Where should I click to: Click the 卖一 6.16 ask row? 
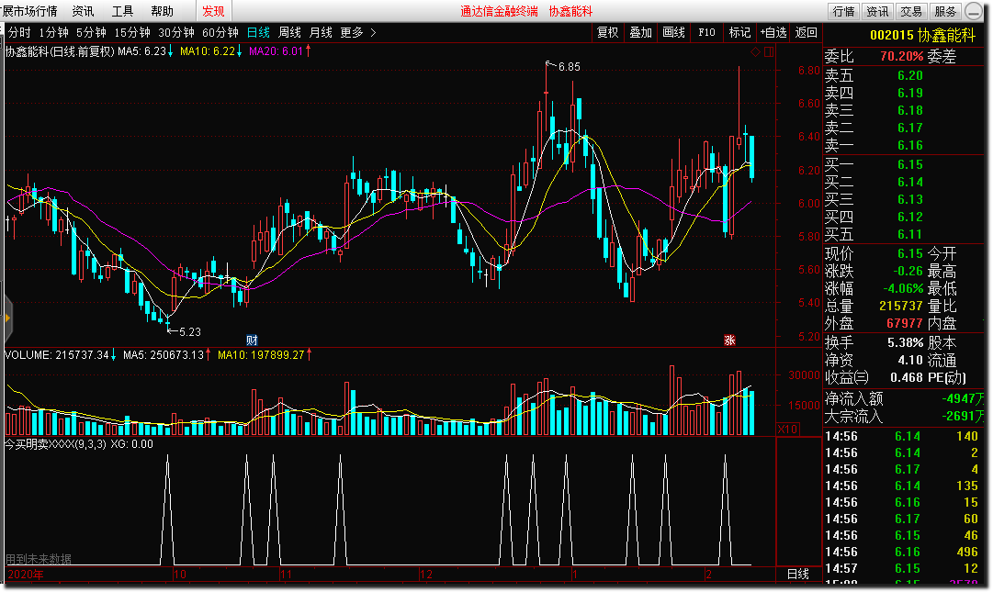(x=904, y=145)
